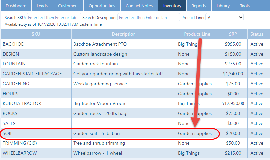Screen dimensions: 270x160
Task: Go to the Customers tab
Action: tap(68, 6)
